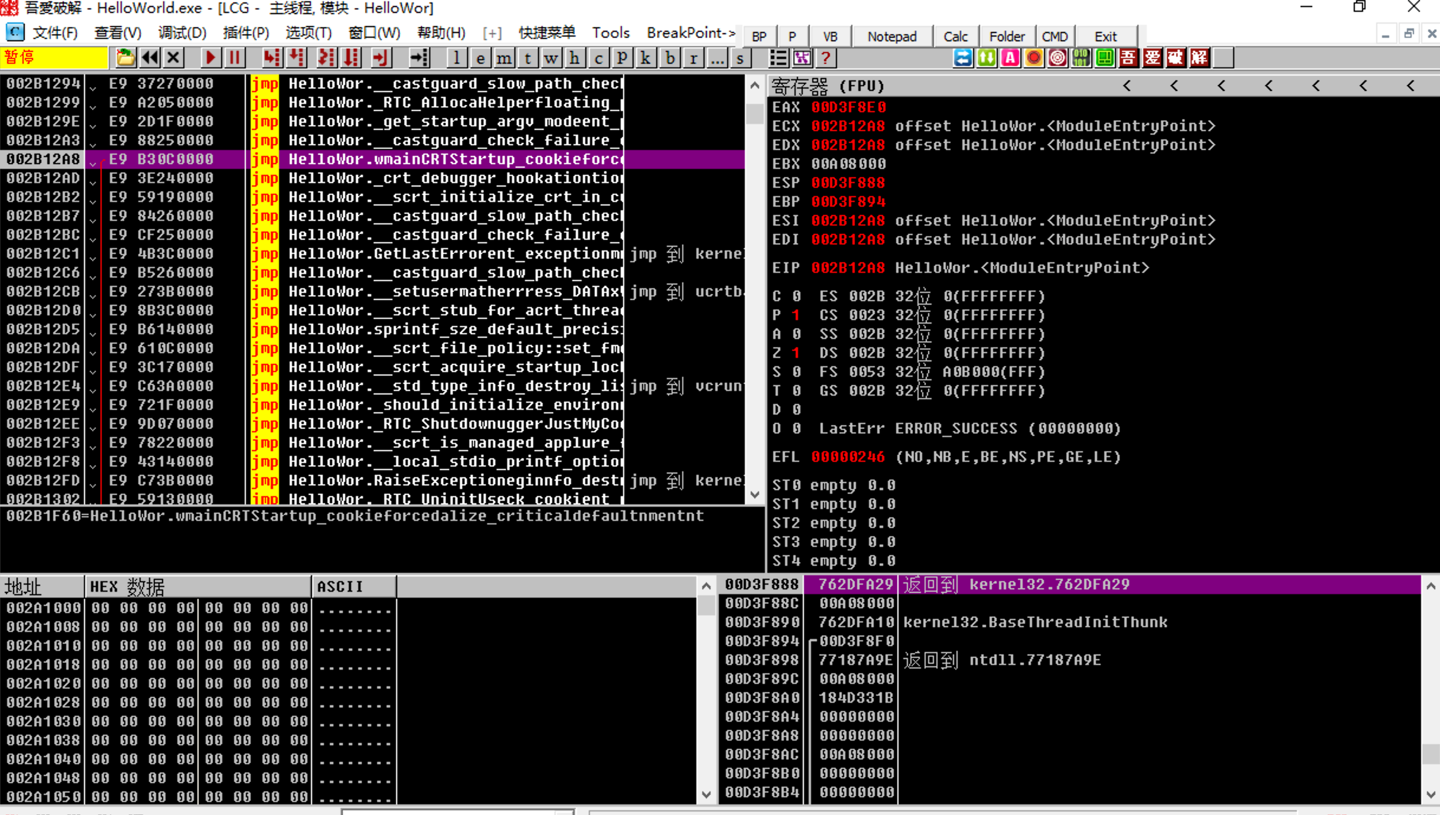Click the Exit button
The height and width of the screenshot is (815, 1440).
[1105, 37]
